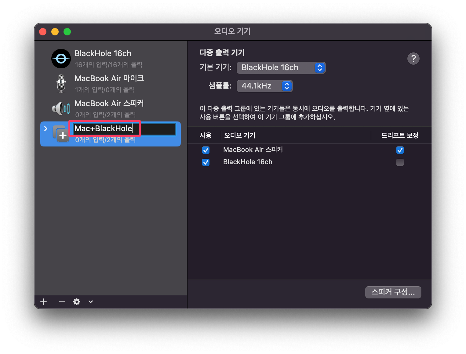The width and height of the screenshot is (466, 354).
Task: Uncheck use for BlackHole 16ch row
Action: [206, 162]
